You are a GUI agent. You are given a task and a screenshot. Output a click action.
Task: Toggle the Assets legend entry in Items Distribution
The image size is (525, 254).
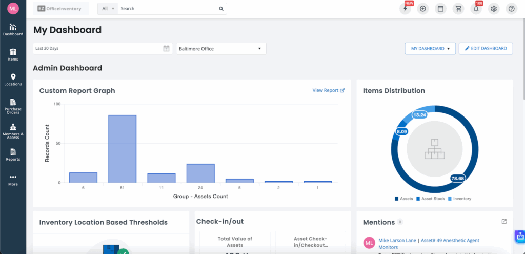point(403,199)
